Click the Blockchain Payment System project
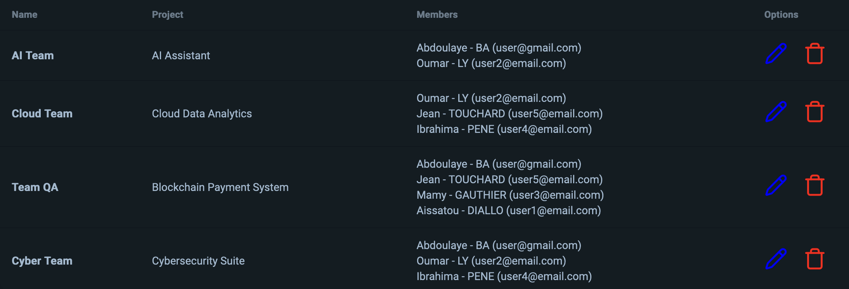 [220, 187]
